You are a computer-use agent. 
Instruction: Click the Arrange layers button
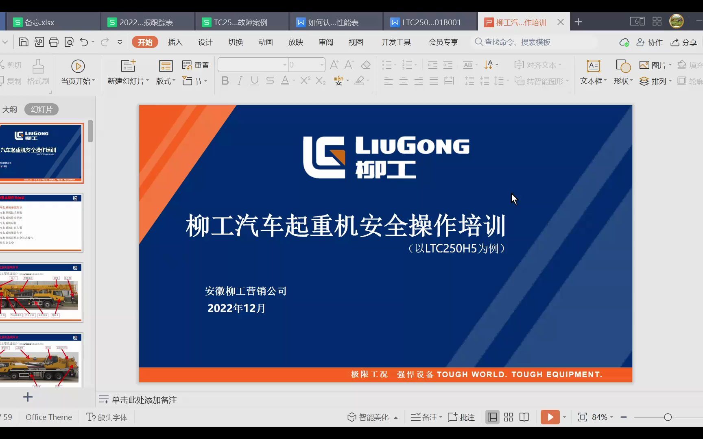click(x=655, y=81)
